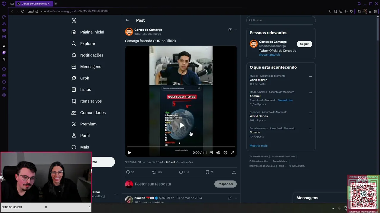Open Mensagens in the sidebar
The width and height of the screenshot is (380, 213).
pos(86,67)
